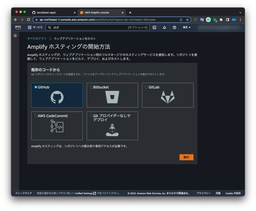
Task: Bookmark page with the star icon
Action: [187, 20]
